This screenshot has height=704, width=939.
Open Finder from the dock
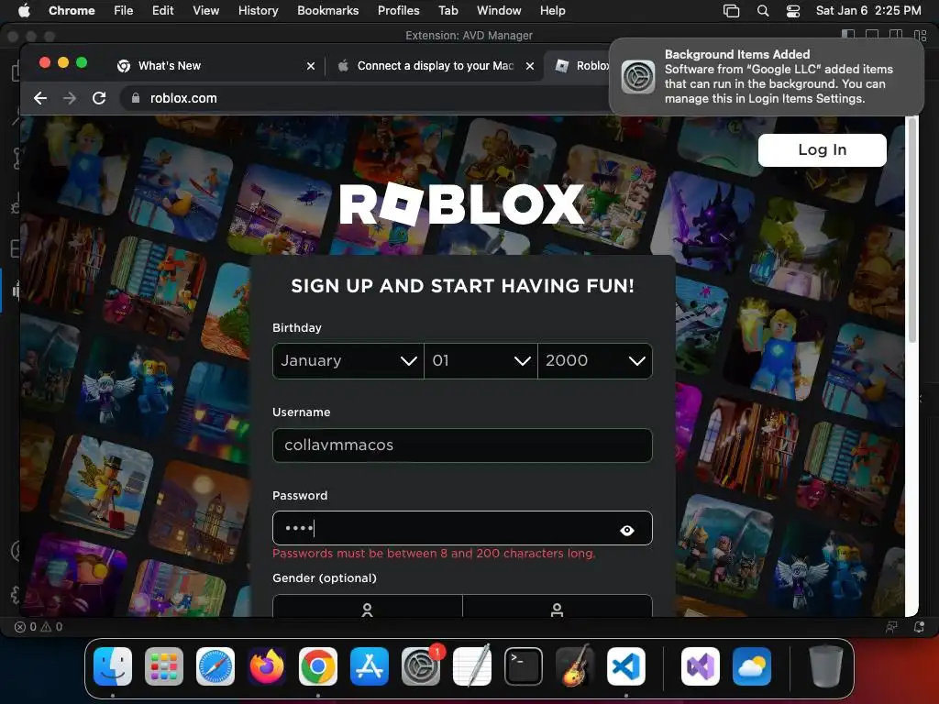[x=113, y=666]
